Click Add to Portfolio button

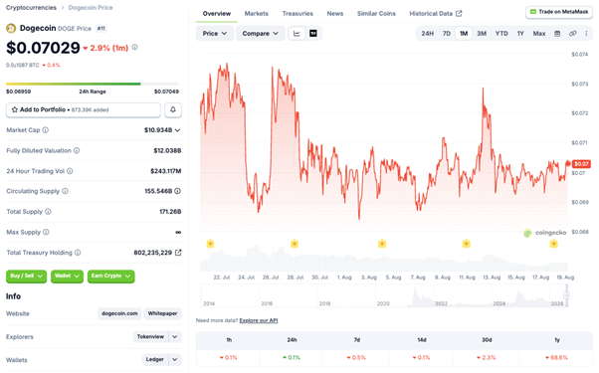[x=84, y=110]
